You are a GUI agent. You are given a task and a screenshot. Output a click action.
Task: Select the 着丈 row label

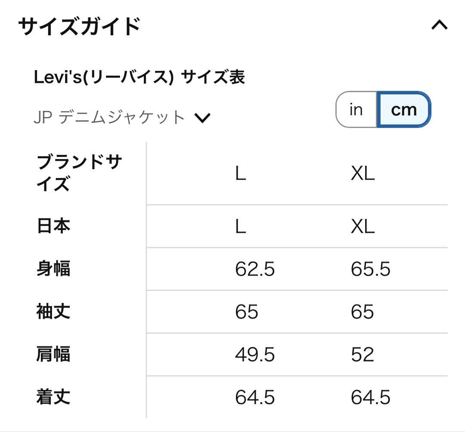(x=53, y=398)
